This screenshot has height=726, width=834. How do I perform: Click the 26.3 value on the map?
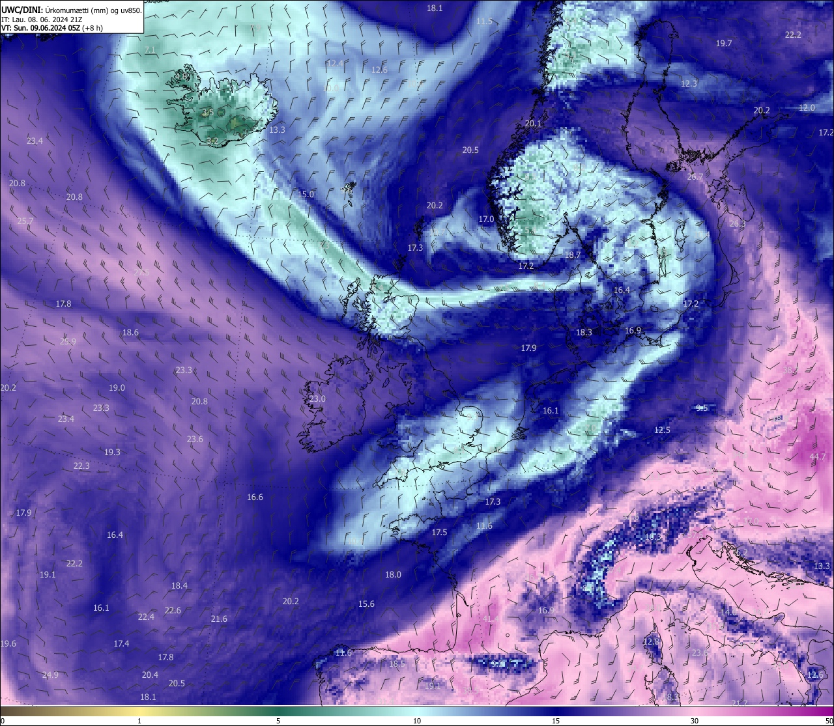pos(737,223)
